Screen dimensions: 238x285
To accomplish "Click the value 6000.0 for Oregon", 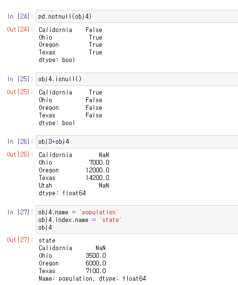I will click(96, 263).
